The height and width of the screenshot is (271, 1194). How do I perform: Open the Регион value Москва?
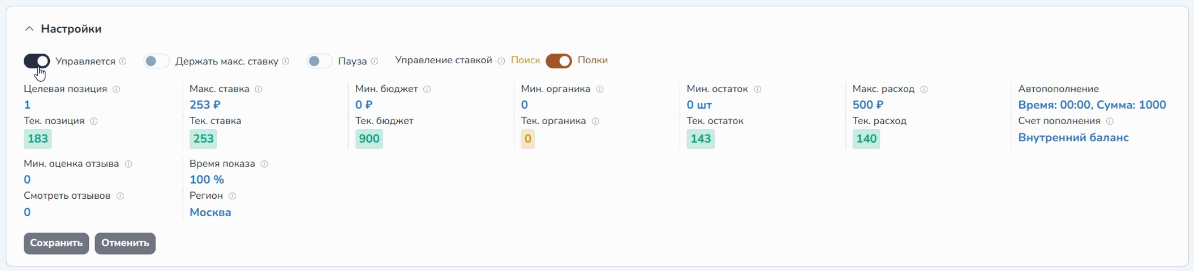click(210, 212)
